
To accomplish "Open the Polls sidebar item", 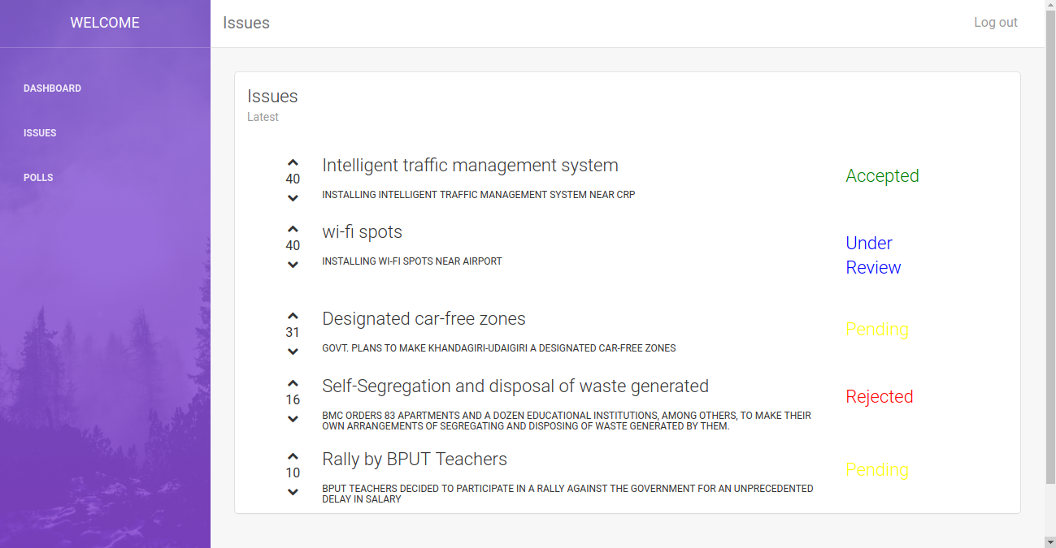I will [38, 178].
